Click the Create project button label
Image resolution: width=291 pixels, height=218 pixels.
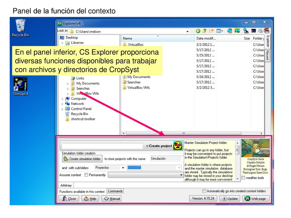coord(159,146)
